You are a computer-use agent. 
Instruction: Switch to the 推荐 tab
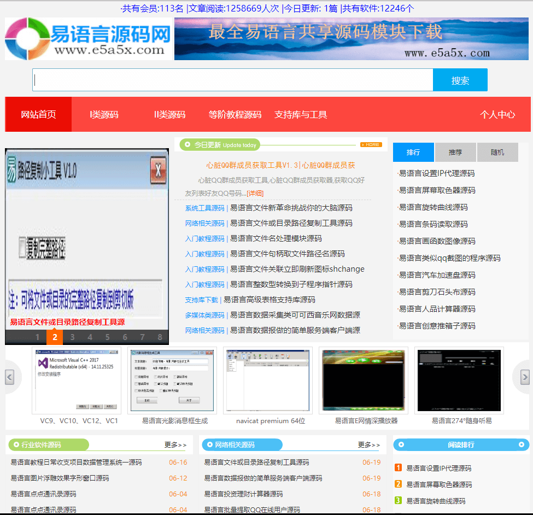click(x=455, y=152)
